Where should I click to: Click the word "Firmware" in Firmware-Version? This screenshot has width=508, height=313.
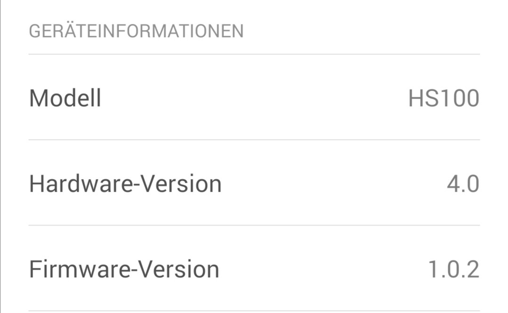[x=80, y=269]
